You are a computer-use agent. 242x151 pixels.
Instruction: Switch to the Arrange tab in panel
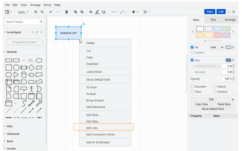point(230,20)
